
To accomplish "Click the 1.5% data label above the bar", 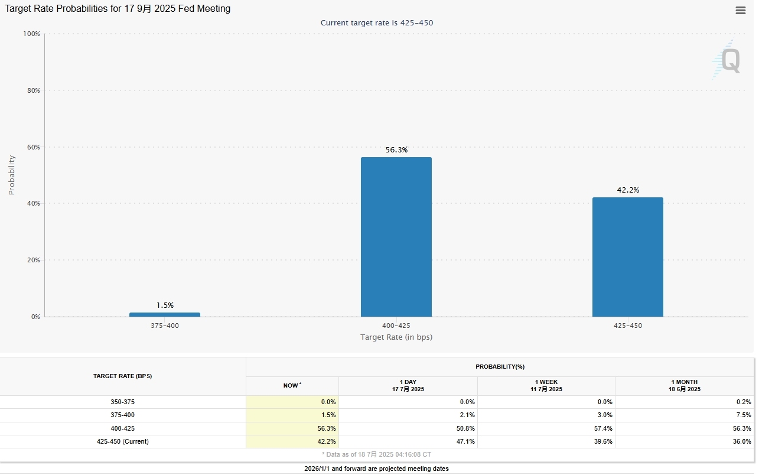I will pyautogui.click(x=165, y=305).
